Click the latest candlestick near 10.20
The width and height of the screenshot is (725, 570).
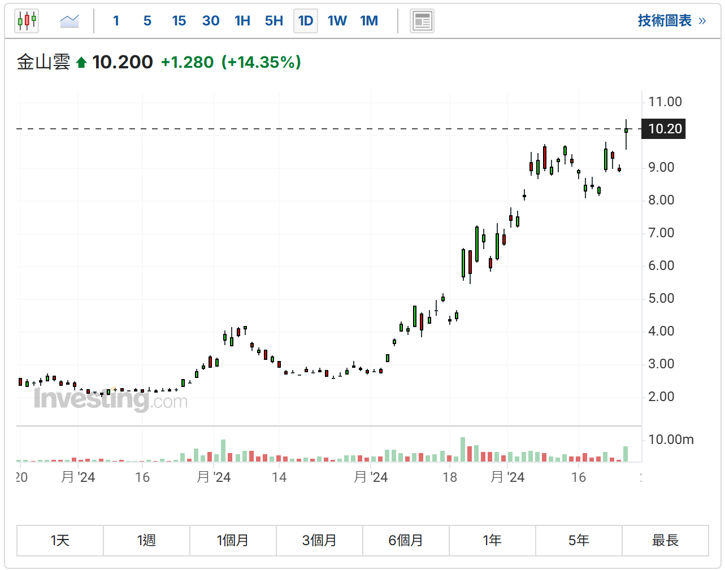click(626, 131)
